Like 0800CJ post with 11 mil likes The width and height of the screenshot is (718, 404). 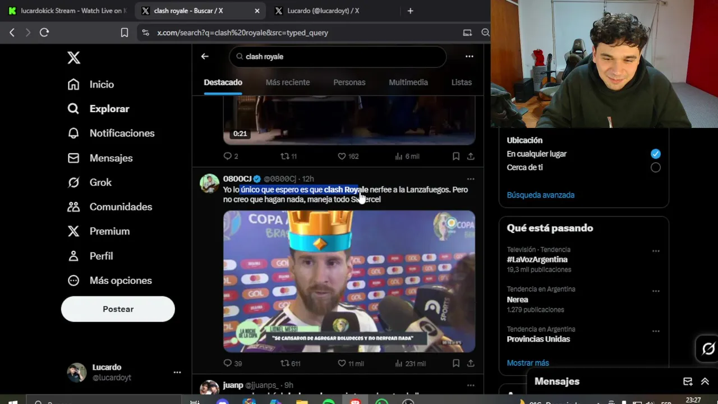tap(351, 363)
